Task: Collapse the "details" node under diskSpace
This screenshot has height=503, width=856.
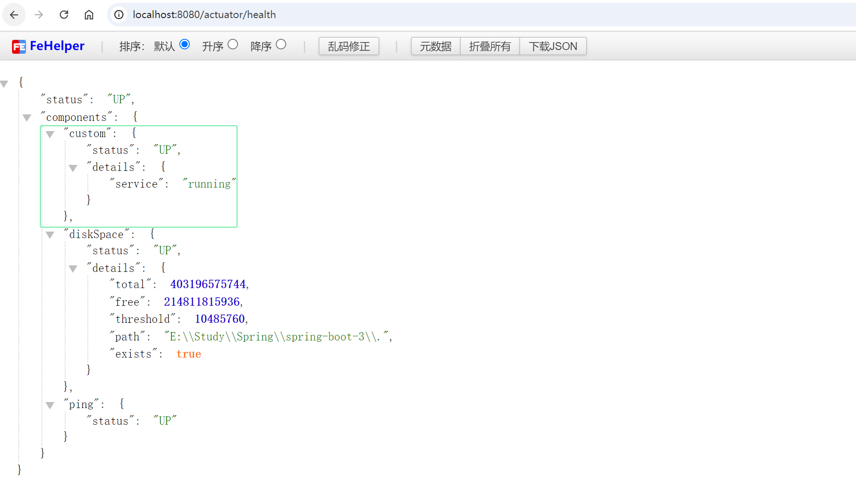Action: 73,269
